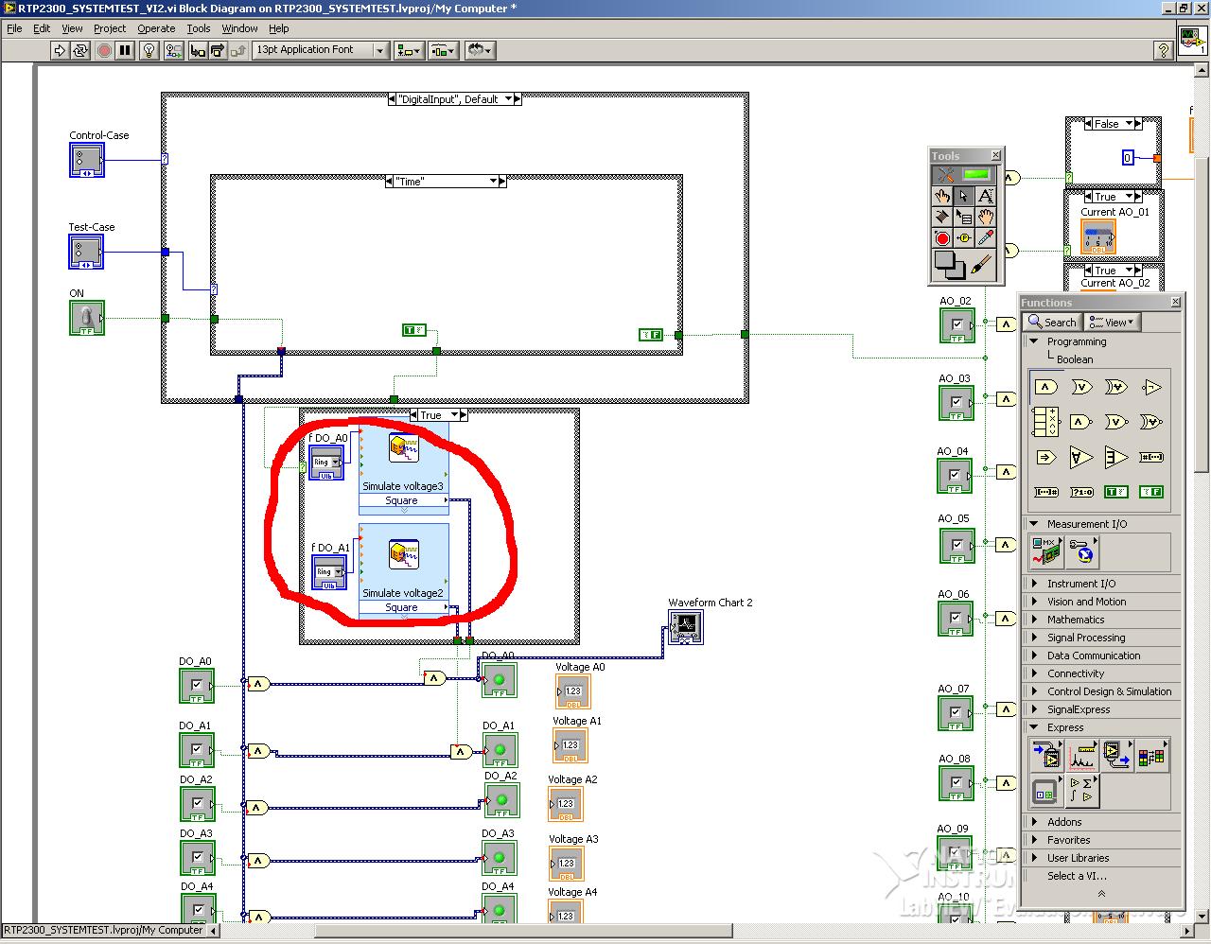Open the Edit menu

tap(43, 28)
